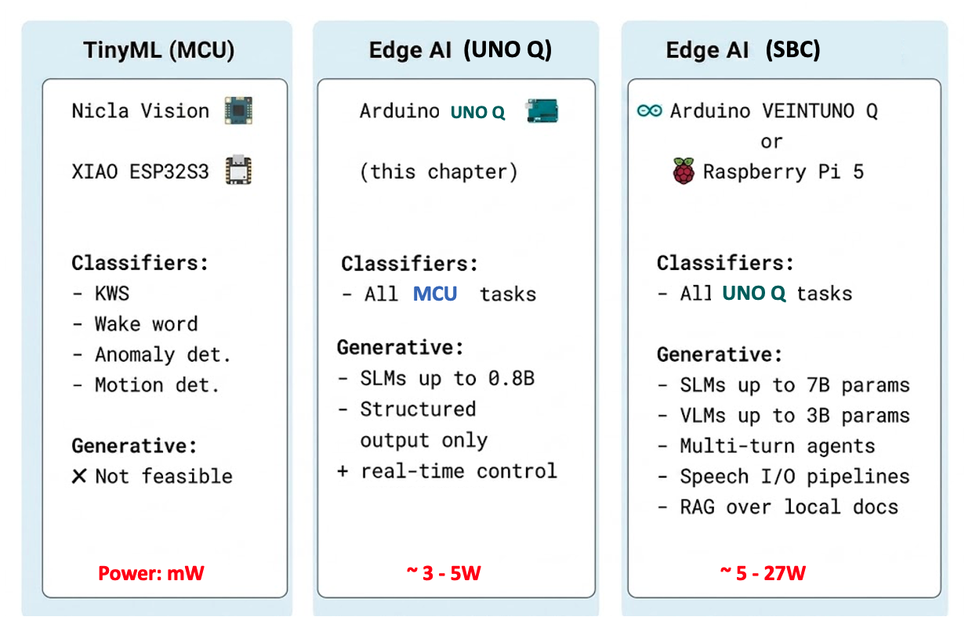Select the TinyML (MCU) column header
Viewport: 972px width, 642px height.
click(159, 50)
